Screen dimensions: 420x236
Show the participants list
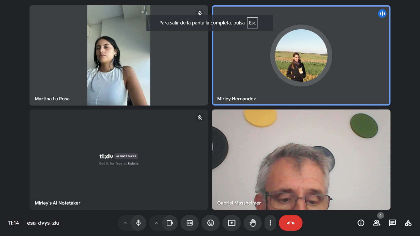(377, 223)
